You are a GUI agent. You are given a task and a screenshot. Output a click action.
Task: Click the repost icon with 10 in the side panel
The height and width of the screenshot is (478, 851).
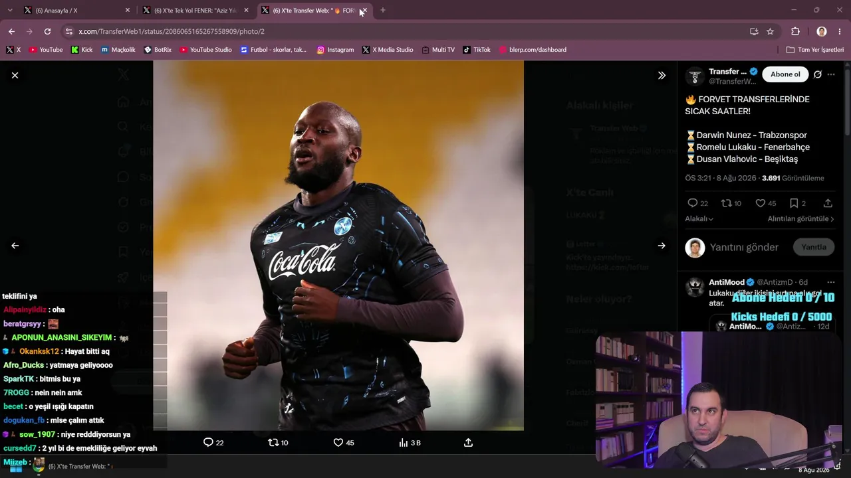click(727, 203)
